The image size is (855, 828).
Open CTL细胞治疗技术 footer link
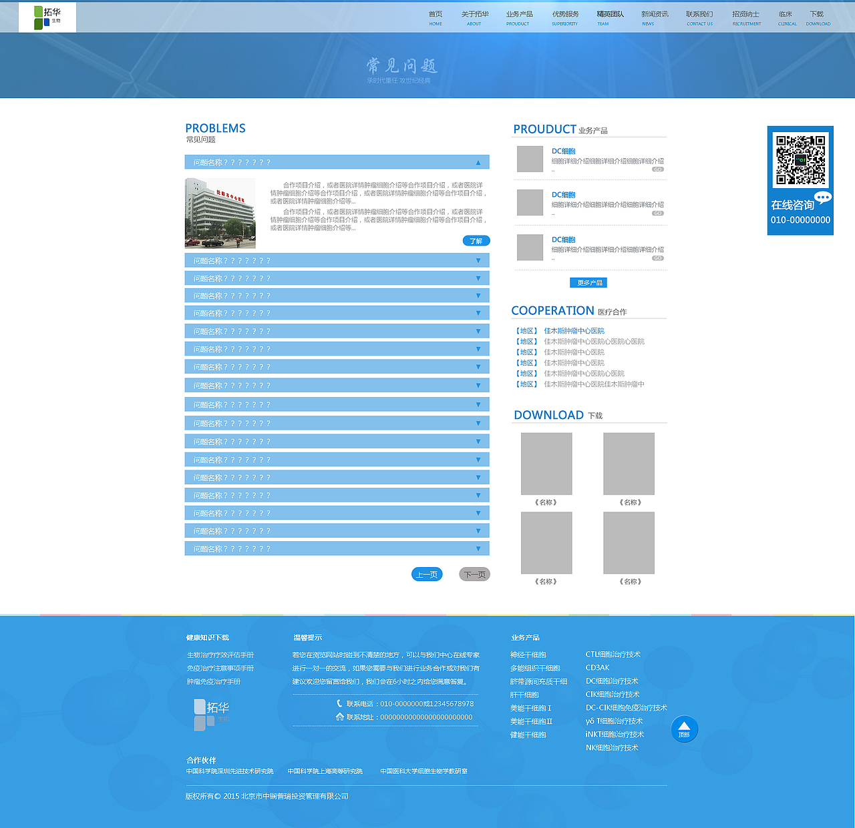pyautogui.click(x=613, y=655)
